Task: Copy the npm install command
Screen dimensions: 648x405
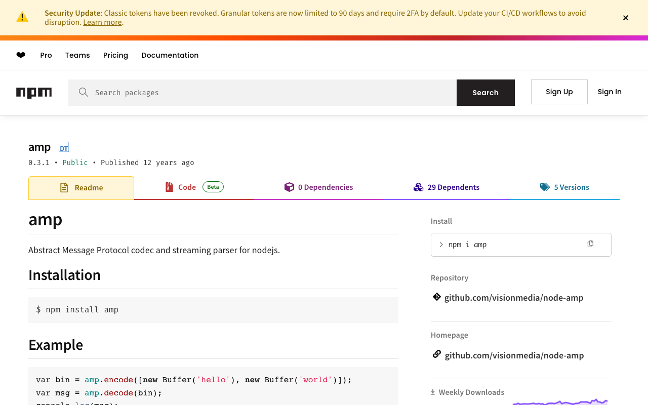Action: [x=590, y=244]
